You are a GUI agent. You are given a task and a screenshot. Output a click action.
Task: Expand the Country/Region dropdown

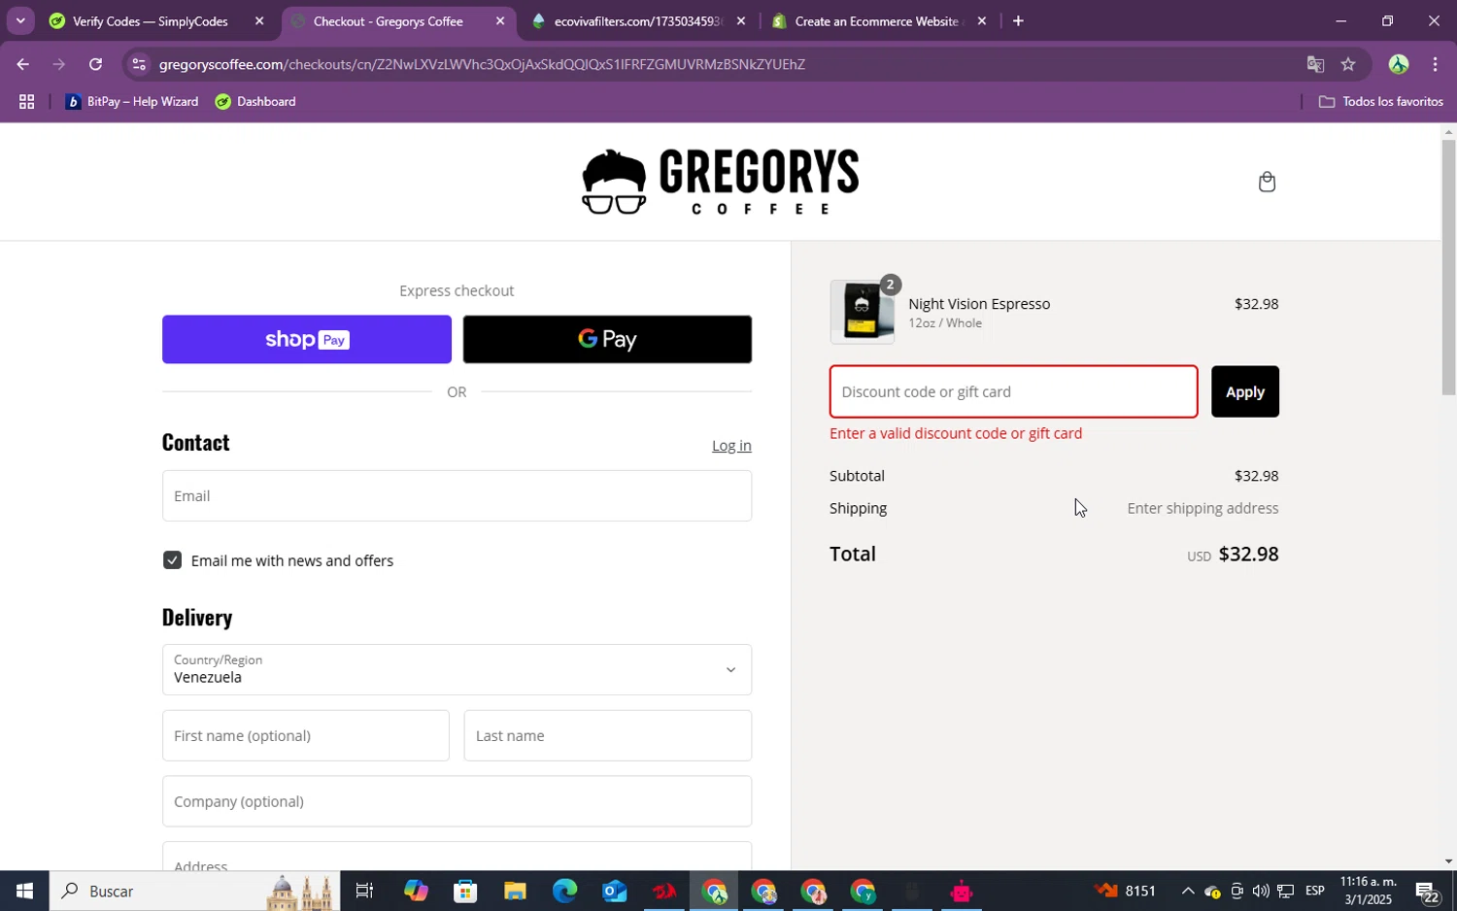click(x=457, y=669)
